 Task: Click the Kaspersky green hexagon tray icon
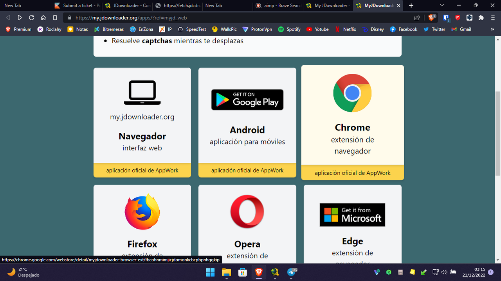(389, 272)
